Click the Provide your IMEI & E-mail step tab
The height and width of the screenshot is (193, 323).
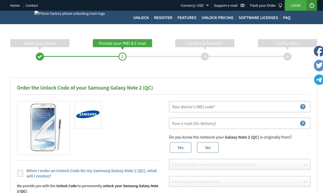click(x=122, y=43)
